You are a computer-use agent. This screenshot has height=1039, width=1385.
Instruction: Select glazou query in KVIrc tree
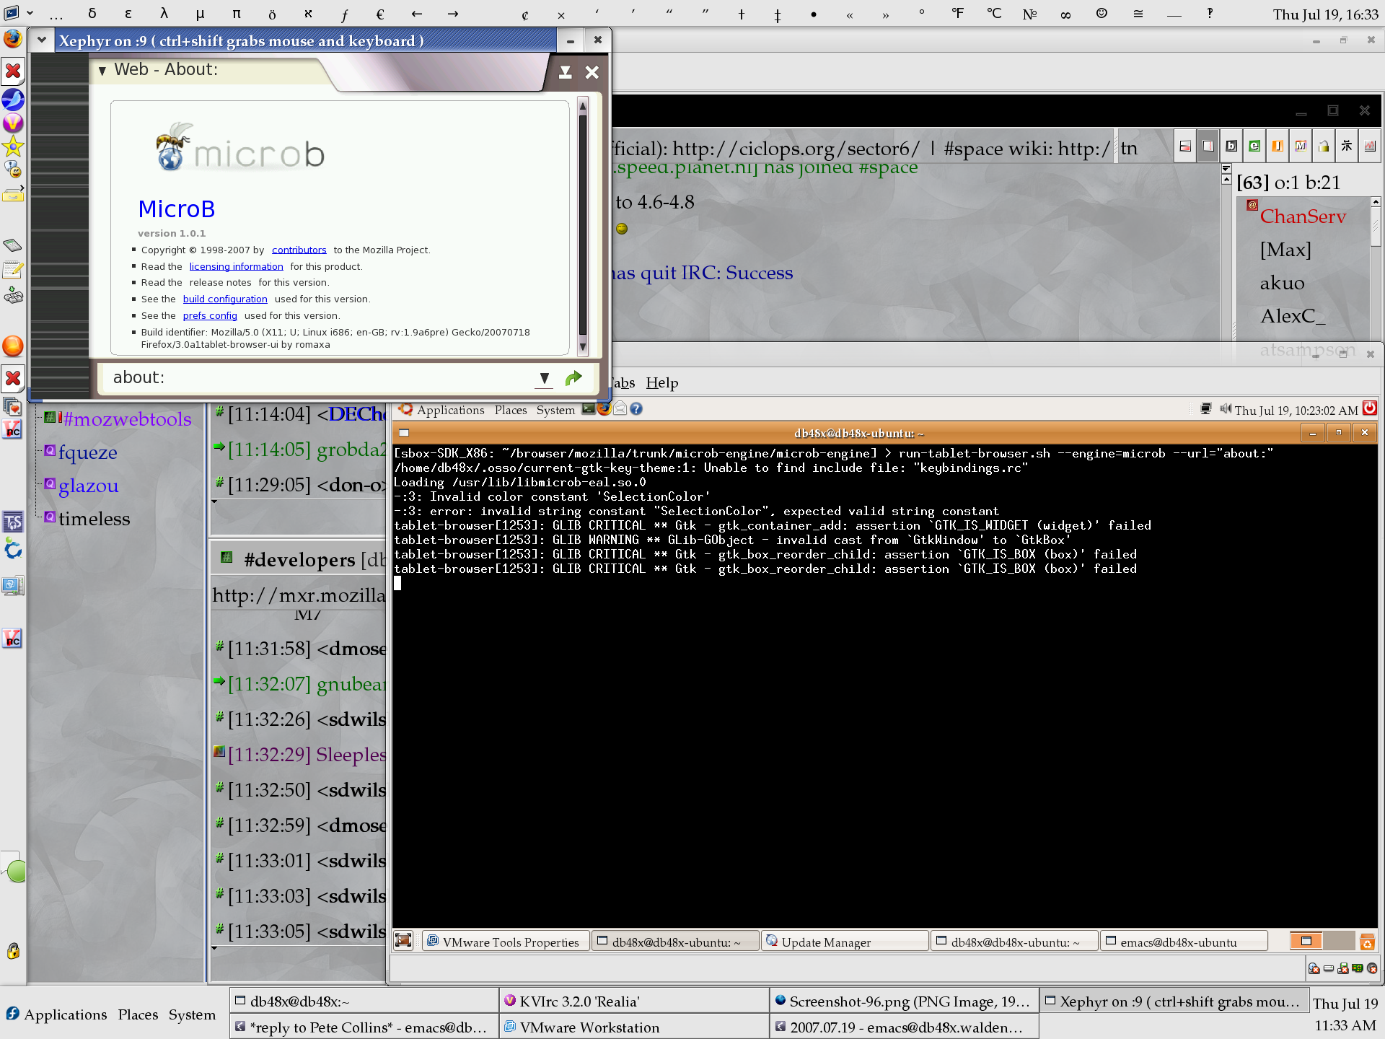pos(89,486)
